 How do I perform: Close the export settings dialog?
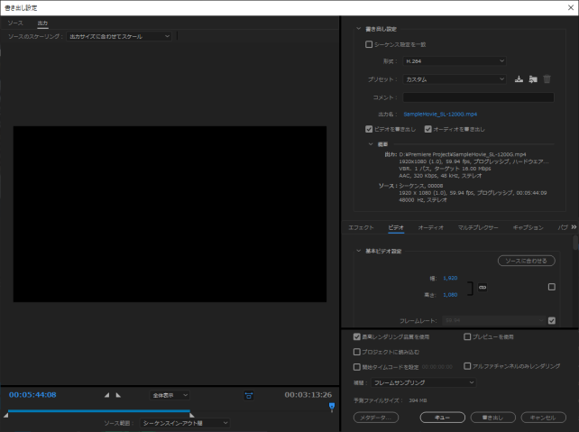[571, 7]
